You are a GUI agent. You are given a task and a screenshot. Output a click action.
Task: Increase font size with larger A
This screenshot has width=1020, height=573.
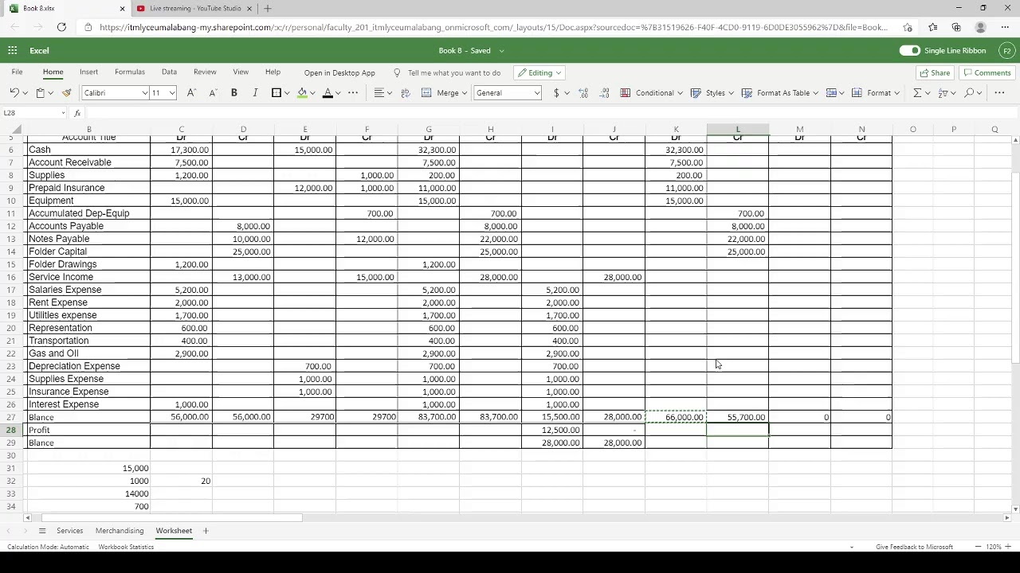[191, 93]
